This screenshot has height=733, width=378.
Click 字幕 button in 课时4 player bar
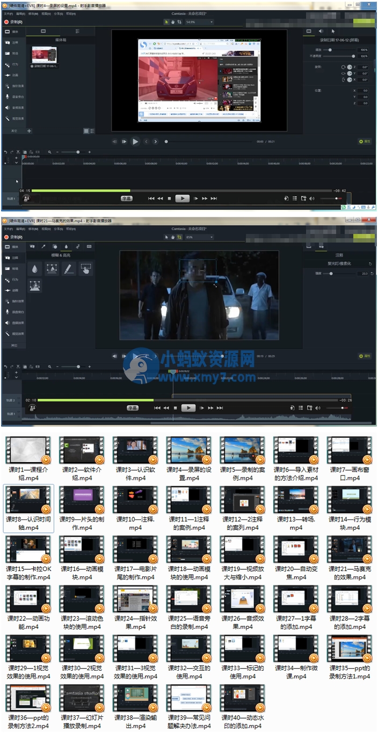click(127, 199)
